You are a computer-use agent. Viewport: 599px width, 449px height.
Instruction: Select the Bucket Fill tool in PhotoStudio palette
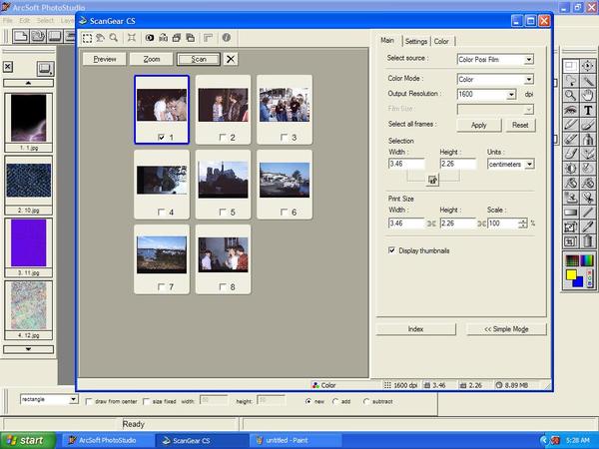[x=571, y=183]
